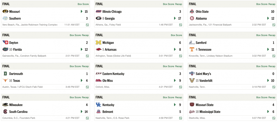Click the Florida Gators logo
Screen dimensions: 278x122
pos(5,50)
